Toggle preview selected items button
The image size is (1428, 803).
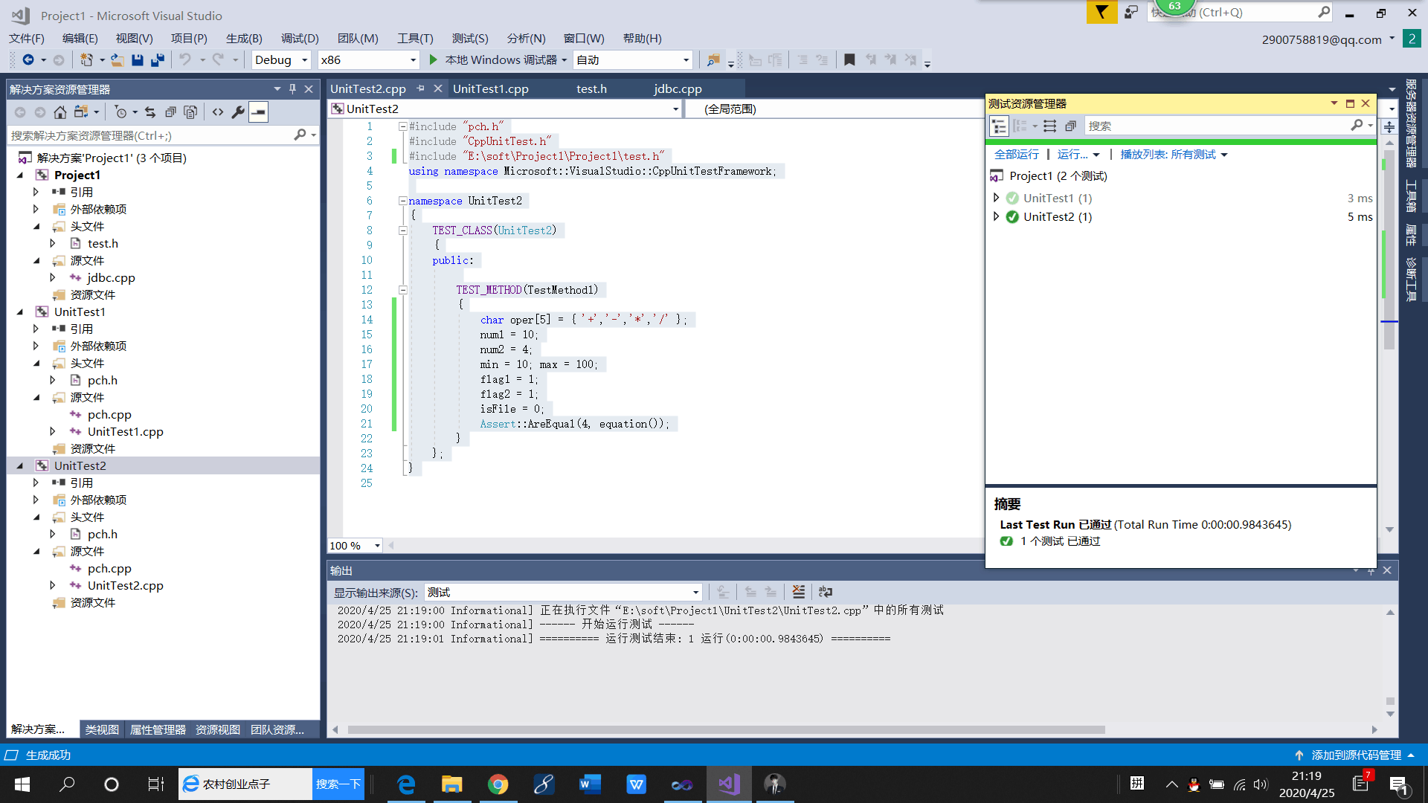coord(258,112)
